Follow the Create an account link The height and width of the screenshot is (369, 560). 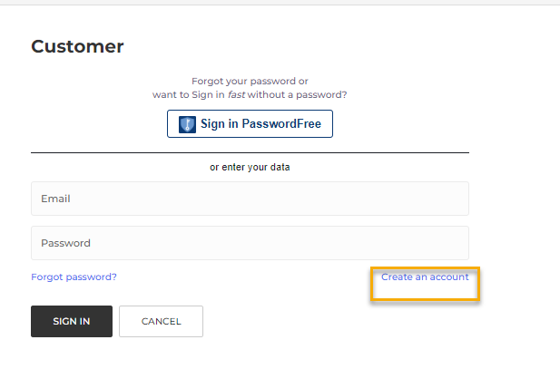coord(425,277)
